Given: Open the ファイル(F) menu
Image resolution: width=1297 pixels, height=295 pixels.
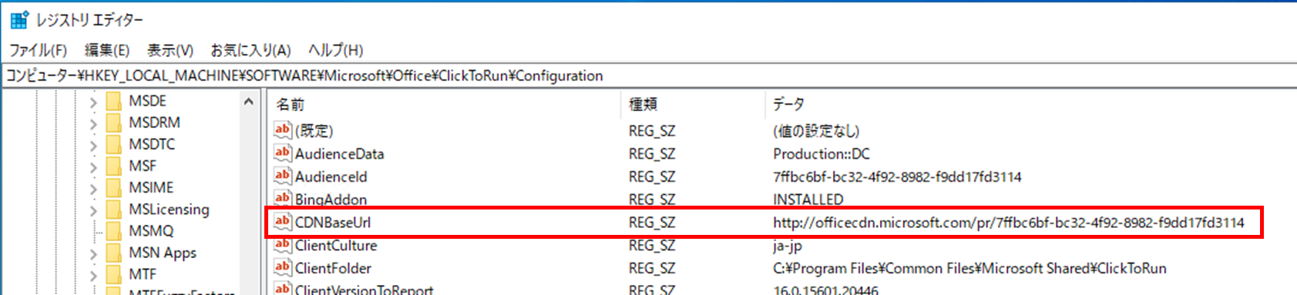Looking at the screenshot, I should pos(38,50).
